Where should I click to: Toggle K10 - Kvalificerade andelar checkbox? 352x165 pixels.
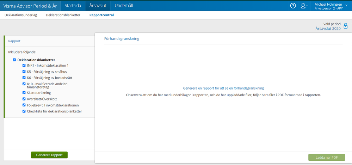tap(24, 84)
